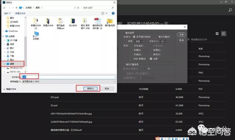Select 多页面文档(M) radio option

(134, 37)
